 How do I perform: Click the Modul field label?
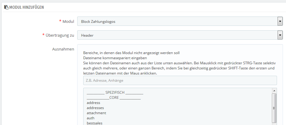point(67,22)
